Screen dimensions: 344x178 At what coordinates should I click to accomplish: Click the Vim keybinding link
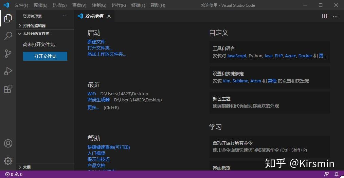[x=227, y=81]
